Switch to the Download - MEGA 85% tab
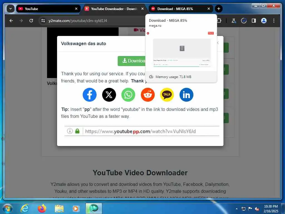 (181, 9)
